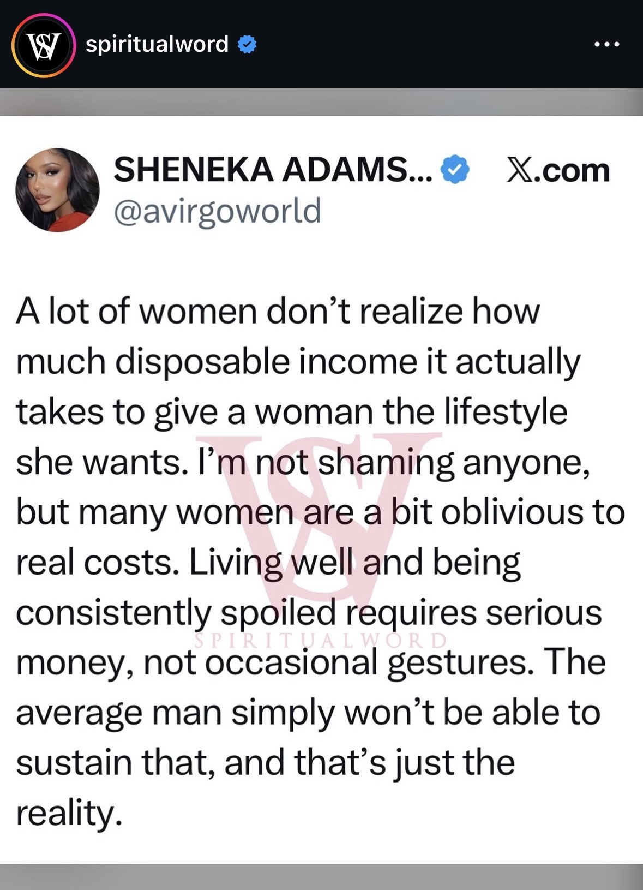Viewport: 643px width, 890px height.
Task: Tap the line starting "much disposable income"
Action: 298,362
